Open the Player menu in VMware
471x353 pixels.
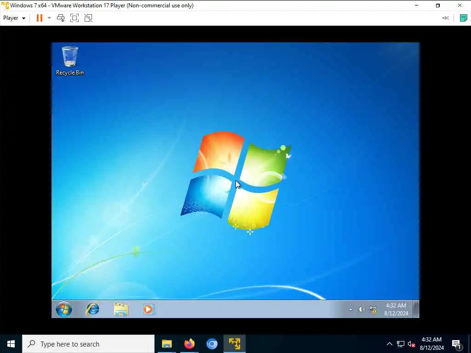pyautogui.click(x=14, y=18)
